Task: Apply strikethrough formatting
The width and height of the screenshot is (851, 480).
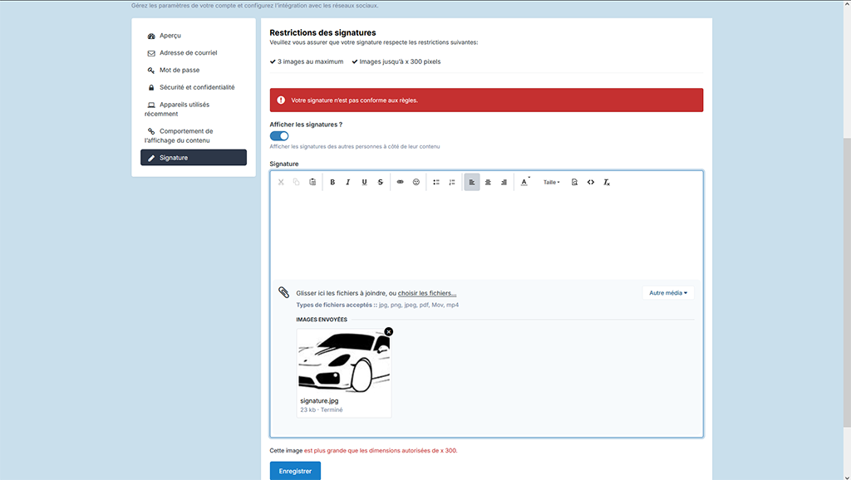Action: click(380, 182)
